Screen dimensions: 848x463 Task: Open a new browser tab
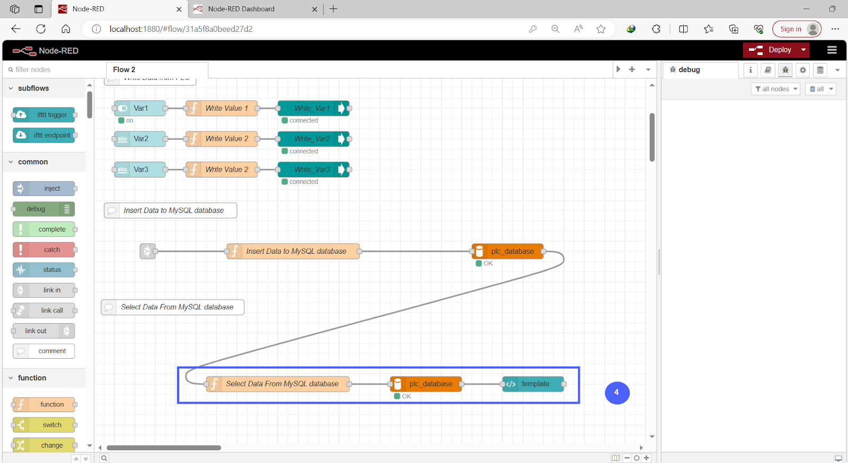coord(333,9)
